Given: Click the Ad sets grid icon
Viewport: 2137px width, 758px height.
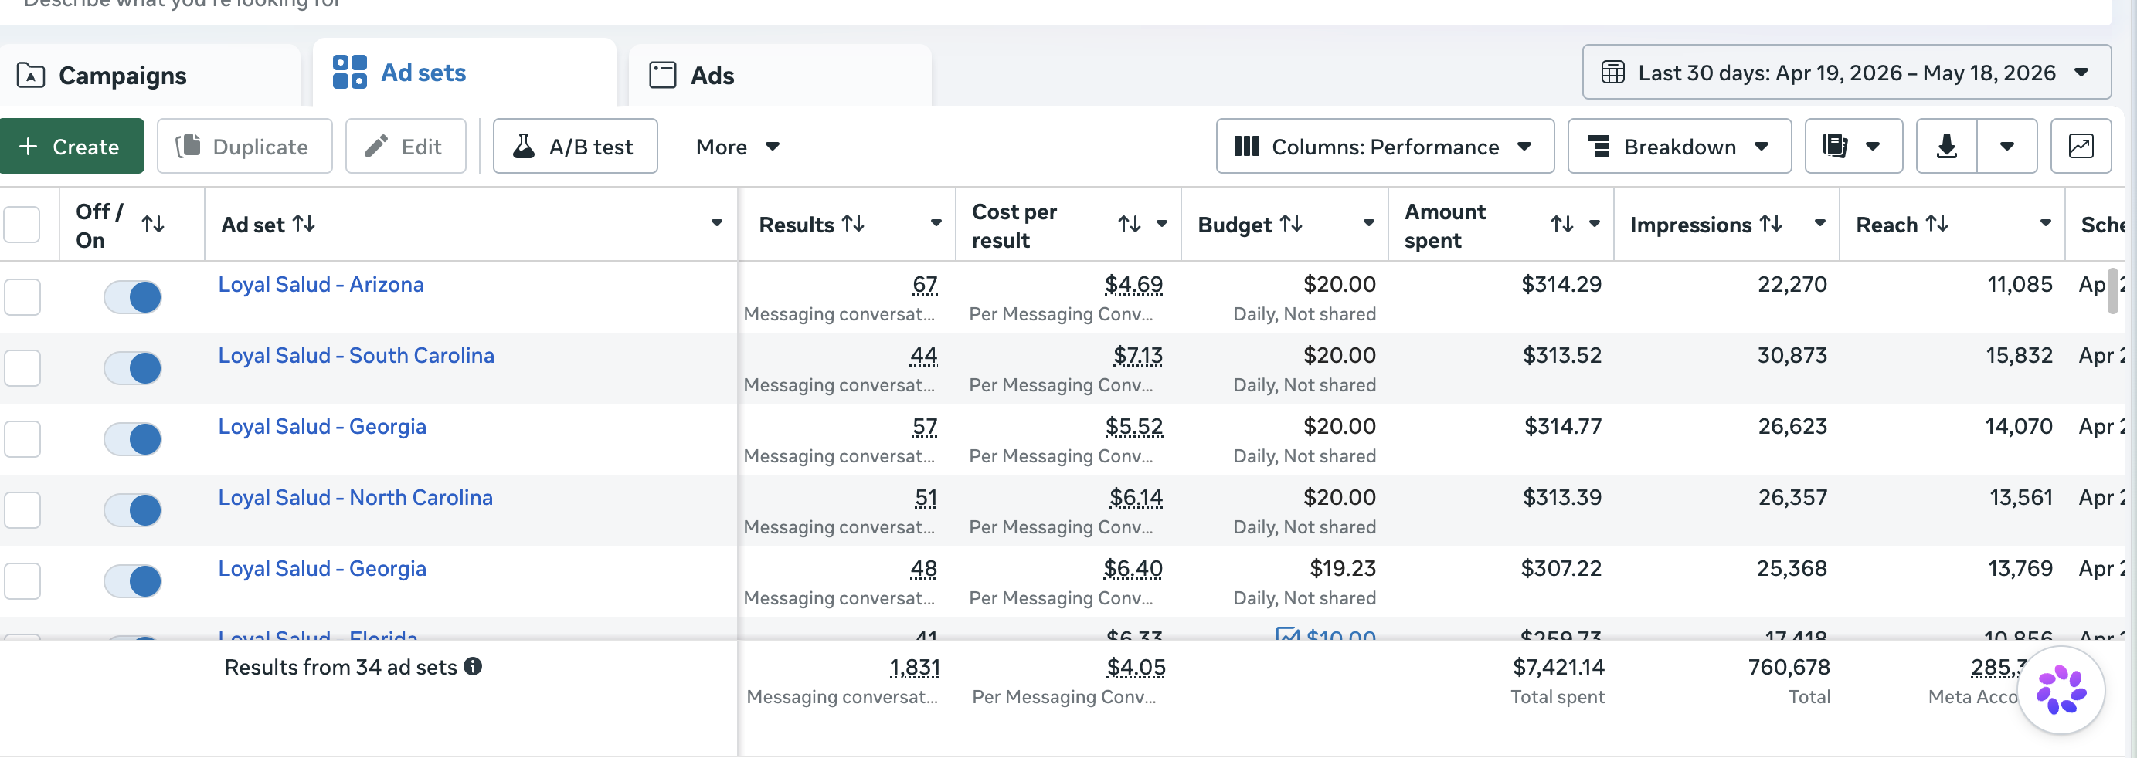Looking at the screenshot, I should (349, 72).
